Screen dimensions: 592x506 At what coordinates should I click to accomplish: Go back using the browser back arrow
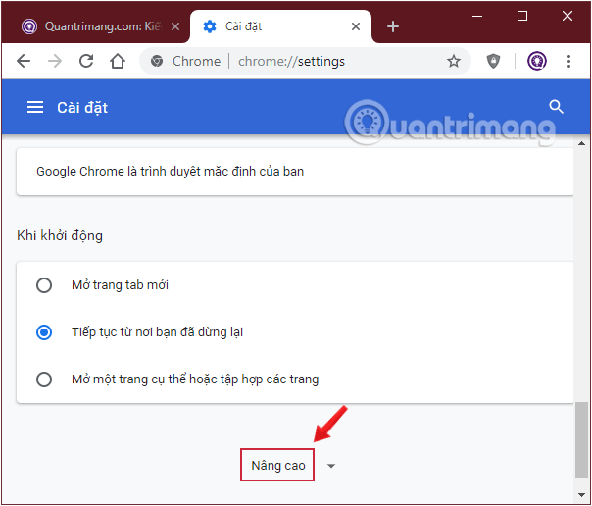coord(24,61)
